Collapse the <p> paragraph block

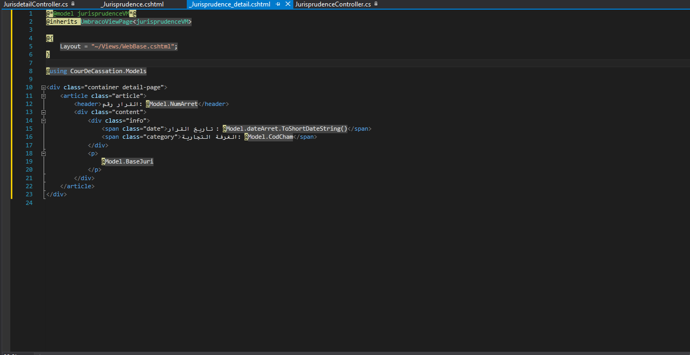43,153
